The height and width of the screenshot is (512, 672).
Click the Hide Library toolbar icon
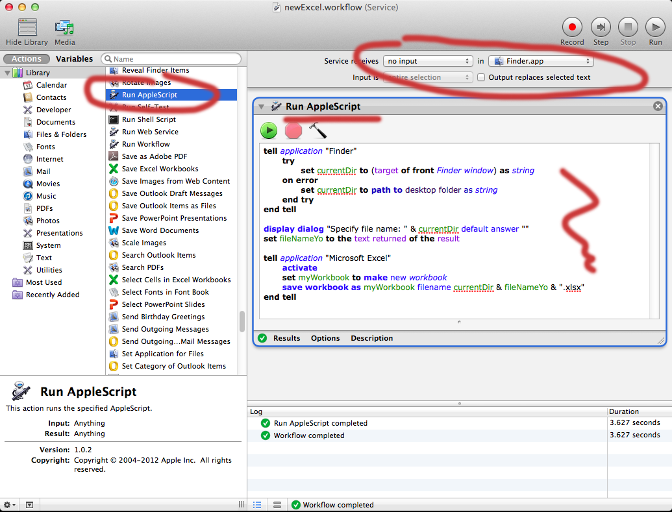[x=27, y=28]
